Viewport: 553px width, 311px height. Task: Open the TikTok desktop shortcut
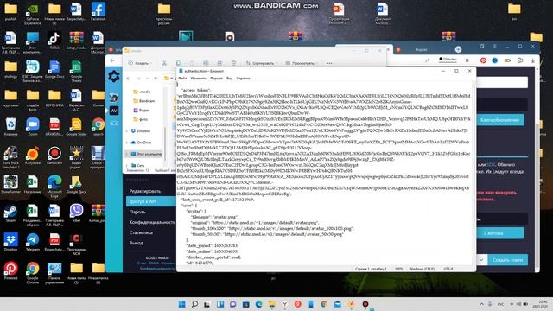coord(54,41)
